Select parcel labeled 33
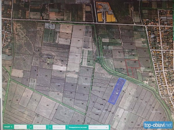This screenshot has height=130, width=174. pos(71,86)
